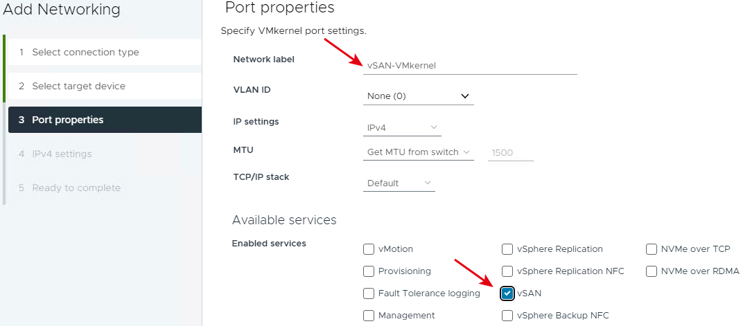Go to Select connection type step

(x=85, y=53)
